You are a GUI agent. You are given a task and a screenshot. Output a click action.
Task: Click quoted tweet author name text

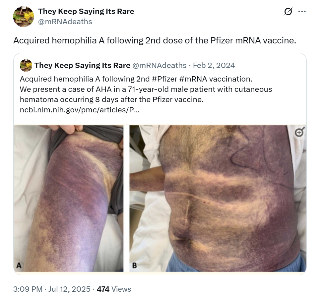pyautogui.click(x=82, y=65)
